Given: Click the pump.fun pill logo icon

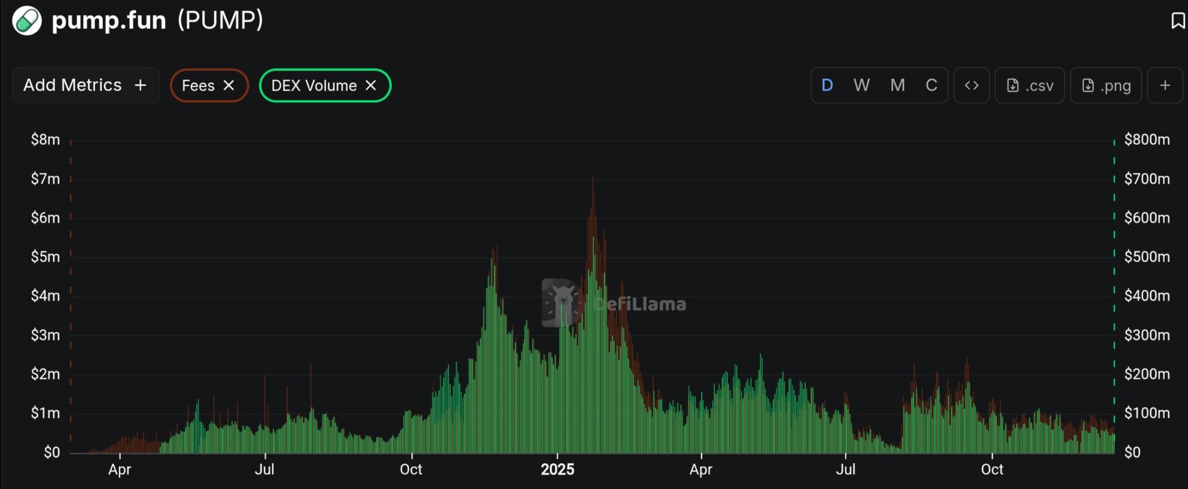Looking at the screenshot, I should [x=27, y=20].
